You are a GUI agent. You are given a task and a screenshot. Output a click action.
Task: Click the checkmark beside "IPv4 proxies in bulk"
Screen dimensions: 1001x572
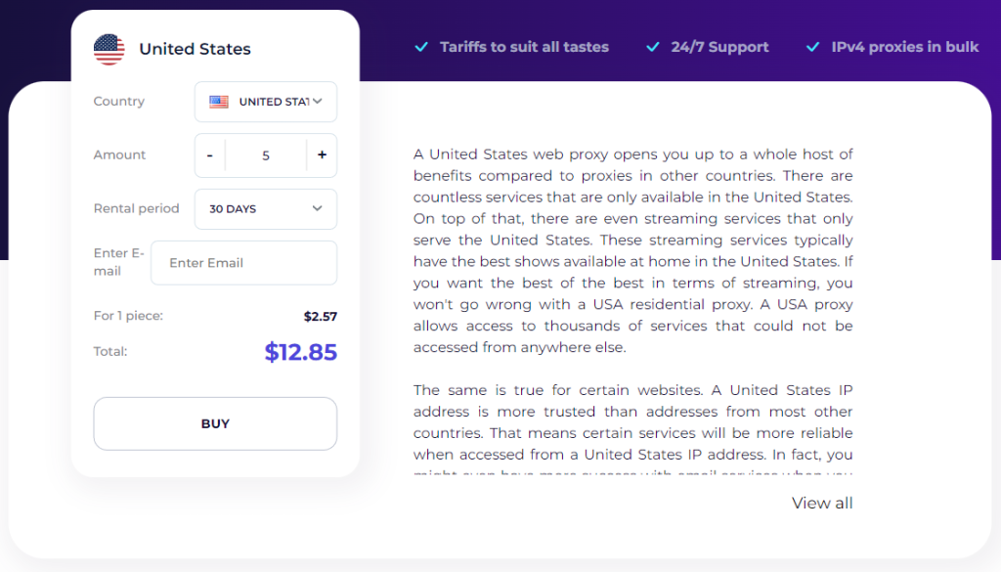pos(812,47)
